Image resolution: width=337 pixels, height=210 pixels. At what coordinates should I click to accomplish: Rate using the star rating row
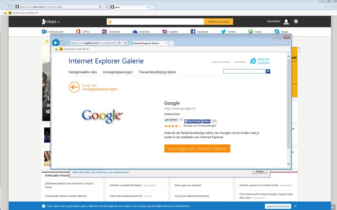[x=173, y=126]
